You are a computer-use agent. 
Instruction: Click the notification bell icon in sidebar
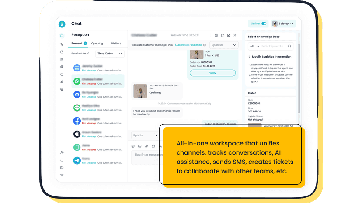coord(62,160)
